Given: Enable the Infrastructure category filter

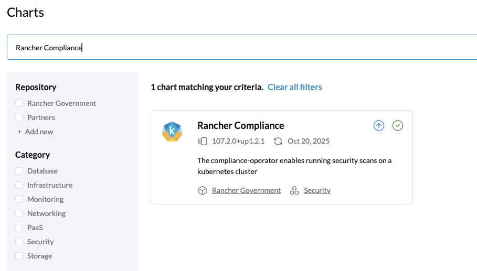Looking at the screenshot, I should [x=19, y=185].
